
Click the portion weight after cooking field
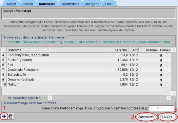click(161, 108)
